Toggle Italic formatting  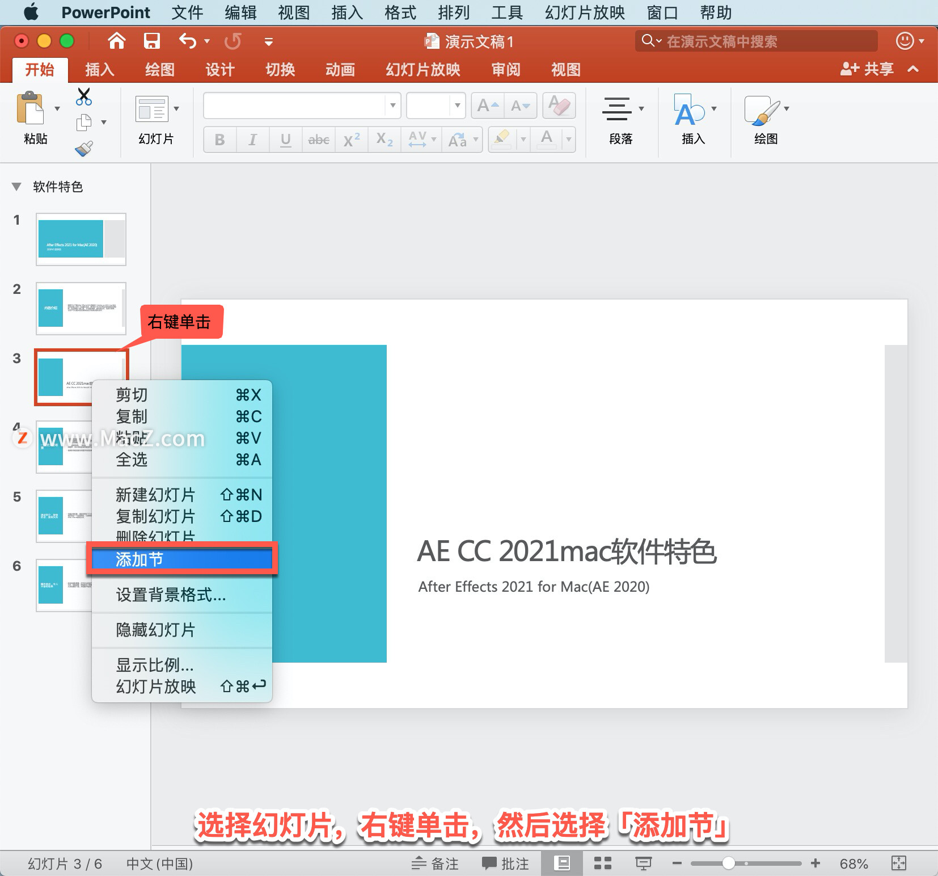coord(253,140)
